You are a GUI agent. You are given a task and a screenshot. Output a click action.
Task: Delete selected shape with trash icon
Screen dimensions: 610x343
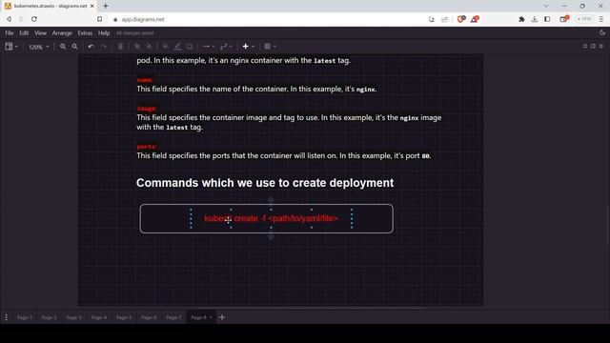[x=121, y=47]
